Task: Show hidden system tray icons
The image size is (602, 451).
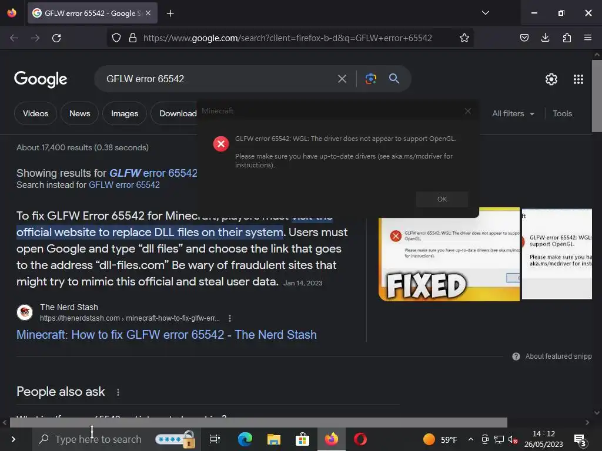Action: coord(471,439)
